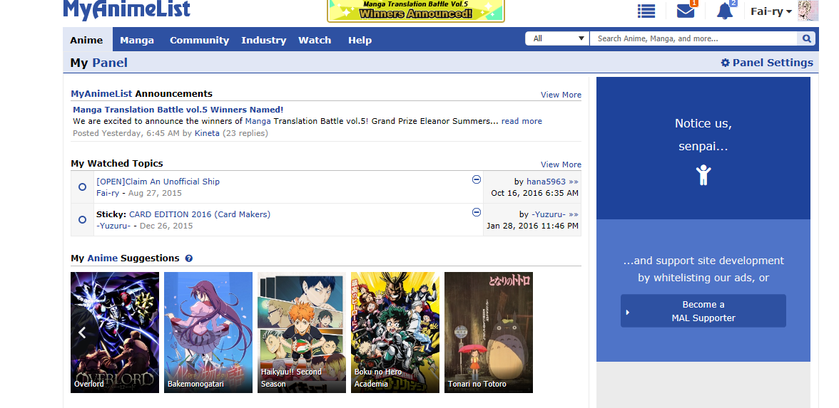839x408 pixels.
Task: Open the Overlord suggestion thumbnail
Action: pyautogui.click(x=115, y=333)
